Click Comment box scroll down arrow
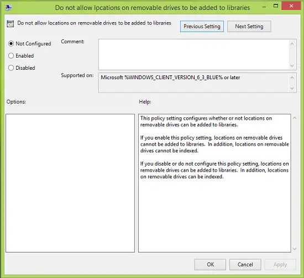 pos(292,66)
